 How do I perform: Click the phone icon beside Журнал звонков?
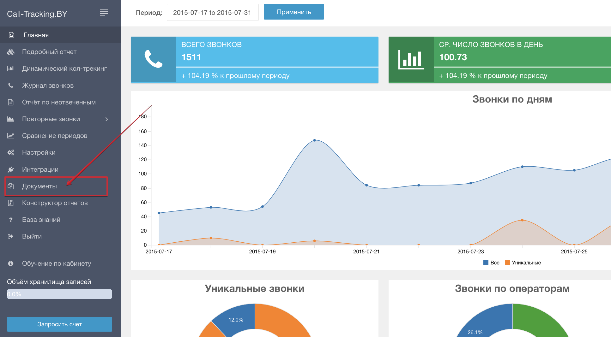(x=11, y=86)
